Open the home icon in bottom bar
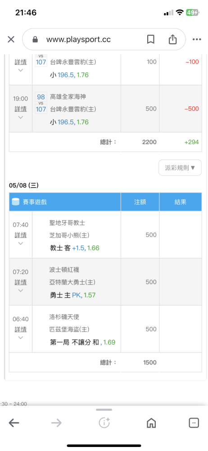Image resolution: width=208 pixels, height=451 pixels. point(151,423)
